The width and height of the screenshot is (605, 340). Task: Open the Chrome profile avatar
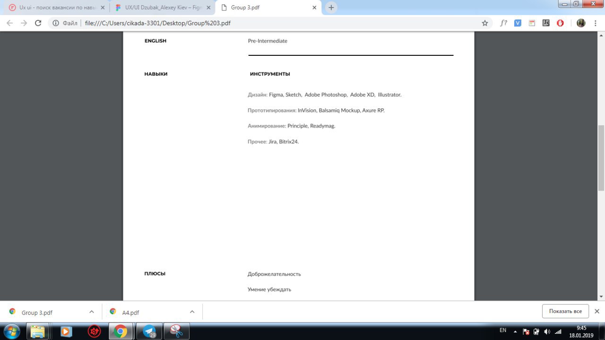581,23
